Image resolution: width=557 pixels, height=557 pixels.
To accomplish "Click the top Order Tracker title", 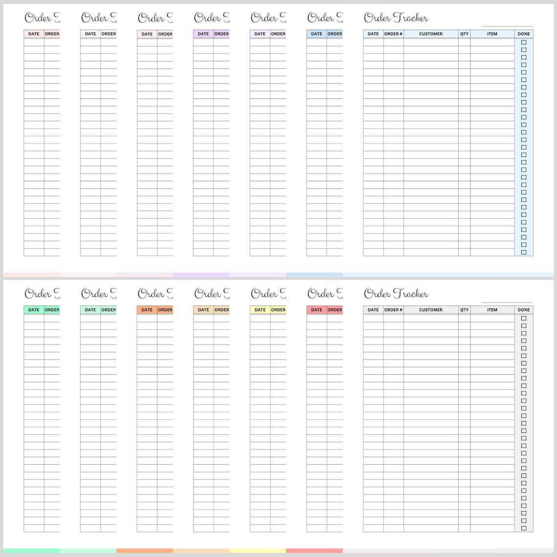I will point(396,18).
